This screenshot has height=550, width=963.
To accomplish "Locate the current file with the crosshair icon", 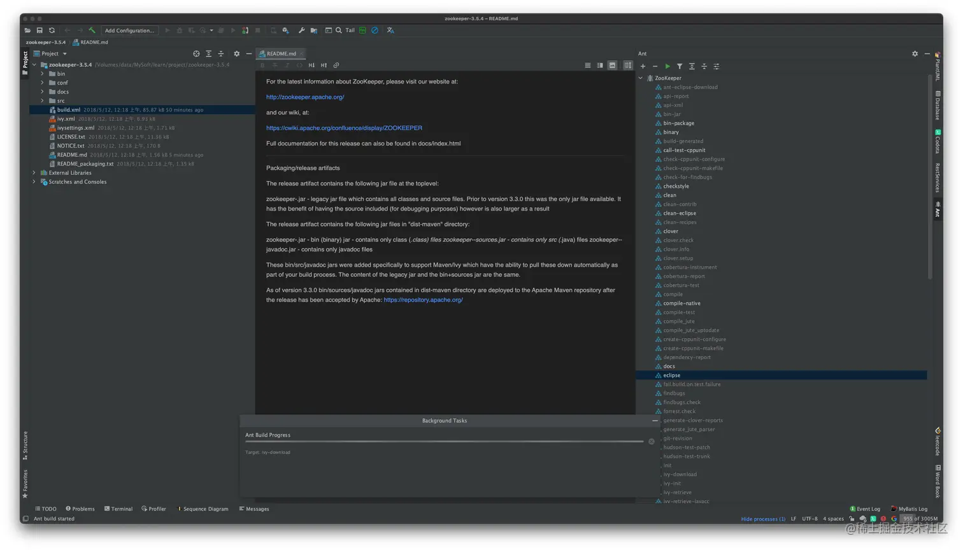I will pos(196,54).
